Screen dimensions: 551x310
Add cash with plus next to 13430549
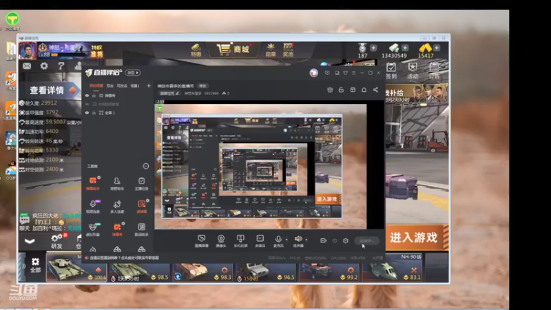405,48
